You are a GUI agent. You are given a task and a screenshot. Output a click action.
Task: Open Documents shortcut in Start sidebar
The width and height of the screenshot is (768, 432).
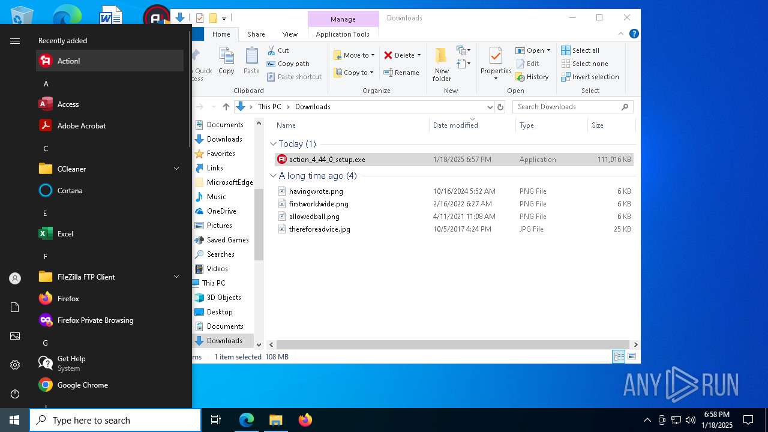pos(15,307)
